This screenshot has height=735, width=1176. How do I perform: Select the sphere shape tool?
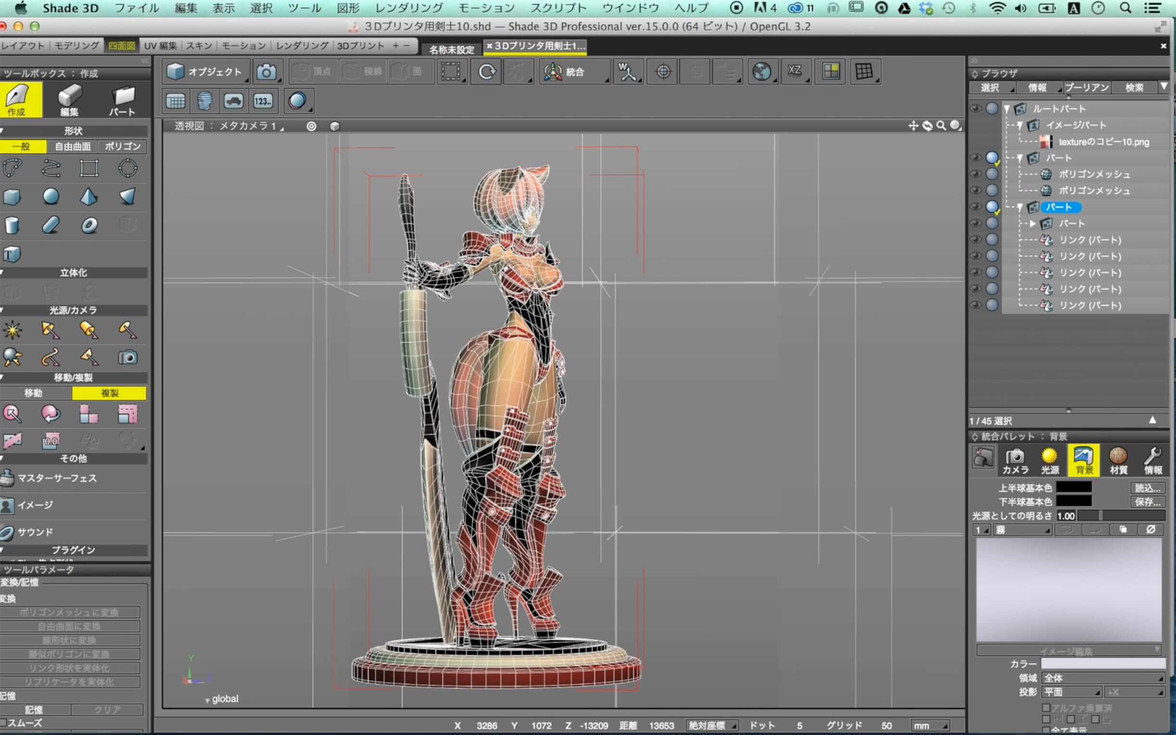coord(50,197)
